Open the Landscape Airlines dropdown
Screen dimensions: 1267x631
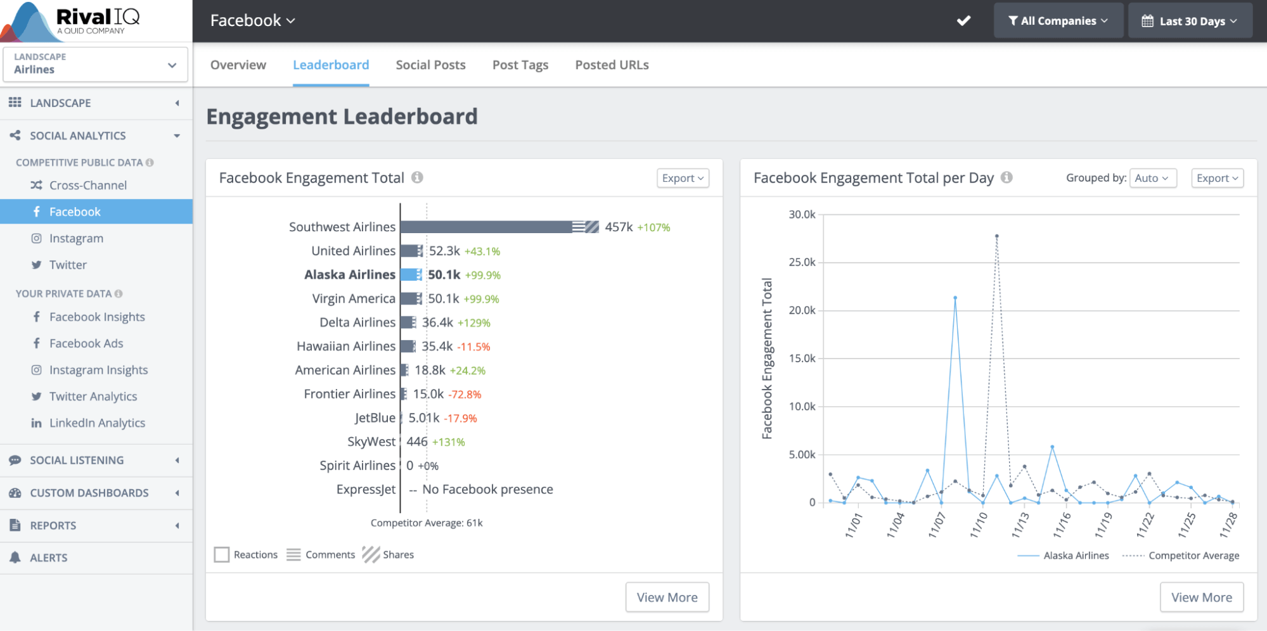pyautogui.click(x=95, y=64)
